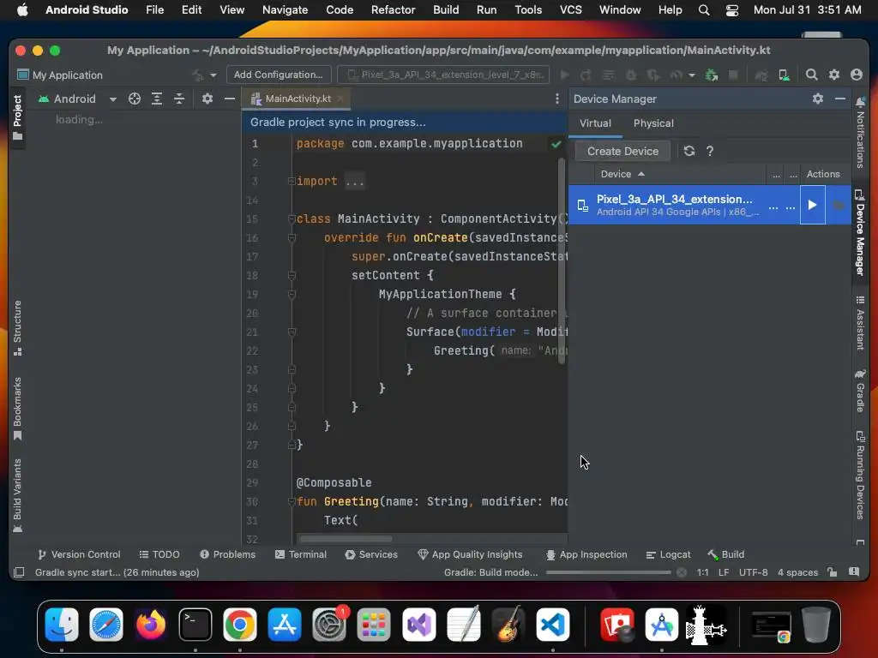This screenshot has width=878, height=658.
Task: Open the 4 spaces indent selector
Action: 797,571
